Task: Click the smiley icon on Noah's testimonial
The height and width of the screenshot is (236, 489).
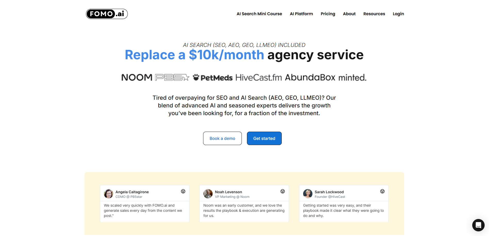Action: coord(283,191)
